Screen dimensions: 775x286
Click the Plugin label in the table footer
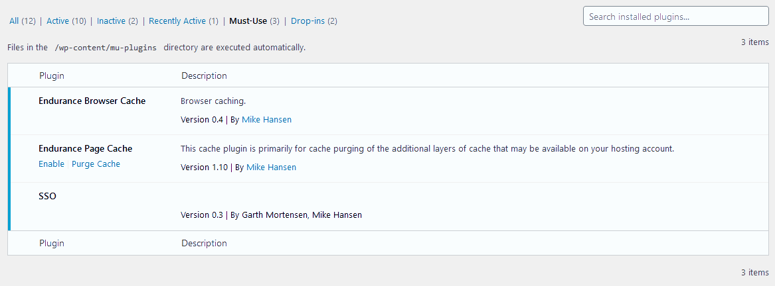52,243
